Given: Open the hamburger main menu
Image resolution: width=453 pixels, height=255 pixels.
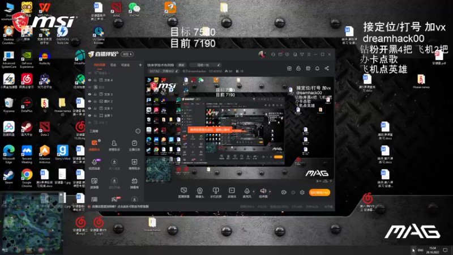Looking at the screenshot, I should pos(309,54).
